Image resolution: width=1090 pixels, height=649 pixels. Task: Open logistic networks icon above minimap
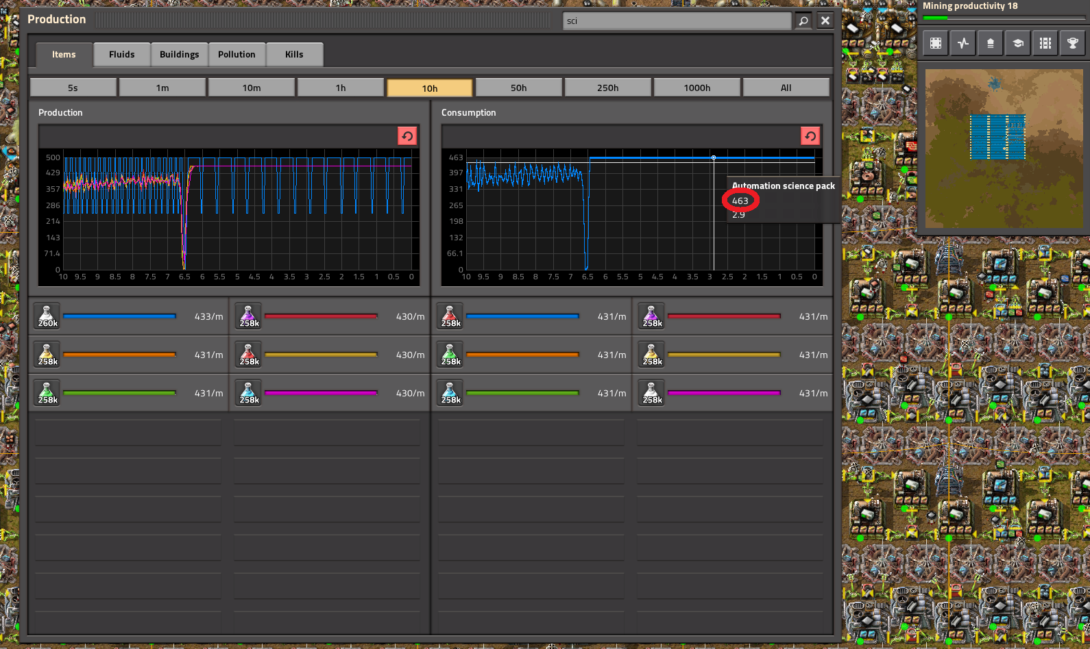pyautogui.click(x=991, y=43)
